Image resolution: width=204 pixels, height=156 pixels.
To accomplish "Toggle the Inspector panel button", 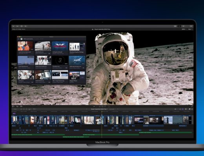I will [184, 26].
